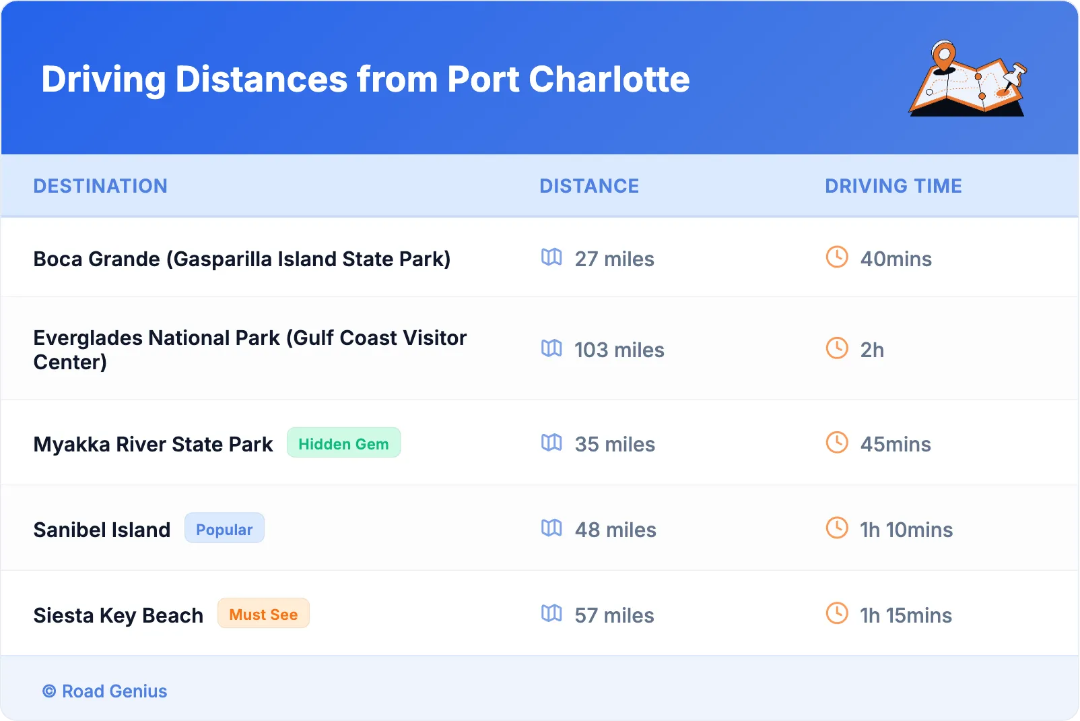This screenshot has width=1080, height=721.
Task: Click the 103 miles distance value
Action: click(619, 350)
